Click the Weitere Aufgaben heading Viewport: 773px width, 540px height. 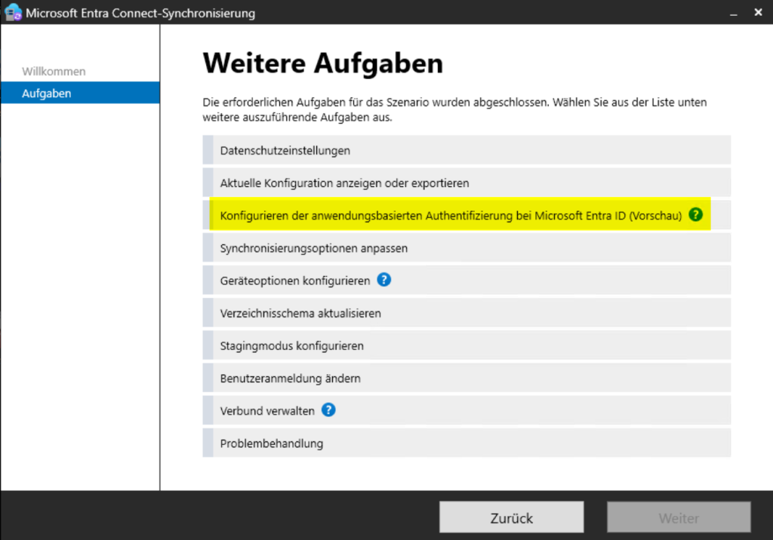pyautogui.click(x=323, y=63)
